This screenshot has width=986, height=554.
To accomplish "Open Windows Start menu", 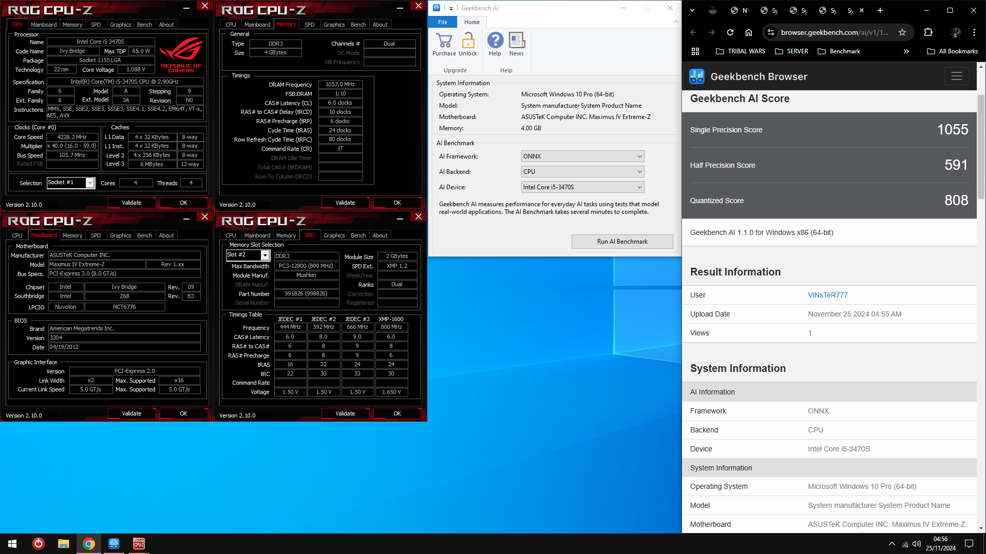I will tap(12, 544).
